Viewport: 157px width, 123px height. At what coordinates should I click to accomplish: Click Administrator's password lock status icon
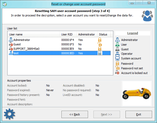click(100, 40)
